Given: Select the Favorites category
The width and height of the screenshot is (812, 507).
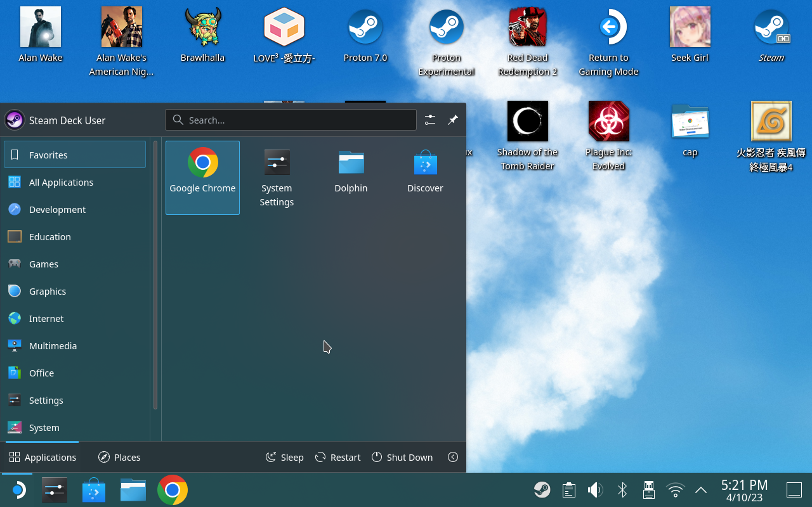Looking at the screenshot, I should tap(75, 155).
